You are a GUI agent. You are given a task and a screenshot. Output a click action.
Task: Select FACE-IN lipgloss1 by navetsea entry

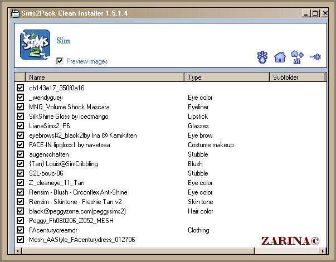coord(70,145)
